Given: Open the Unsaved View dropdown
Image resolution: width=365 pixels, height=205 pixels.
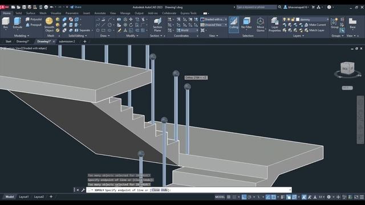Looking at the screenshot, I should click(214, 24).
